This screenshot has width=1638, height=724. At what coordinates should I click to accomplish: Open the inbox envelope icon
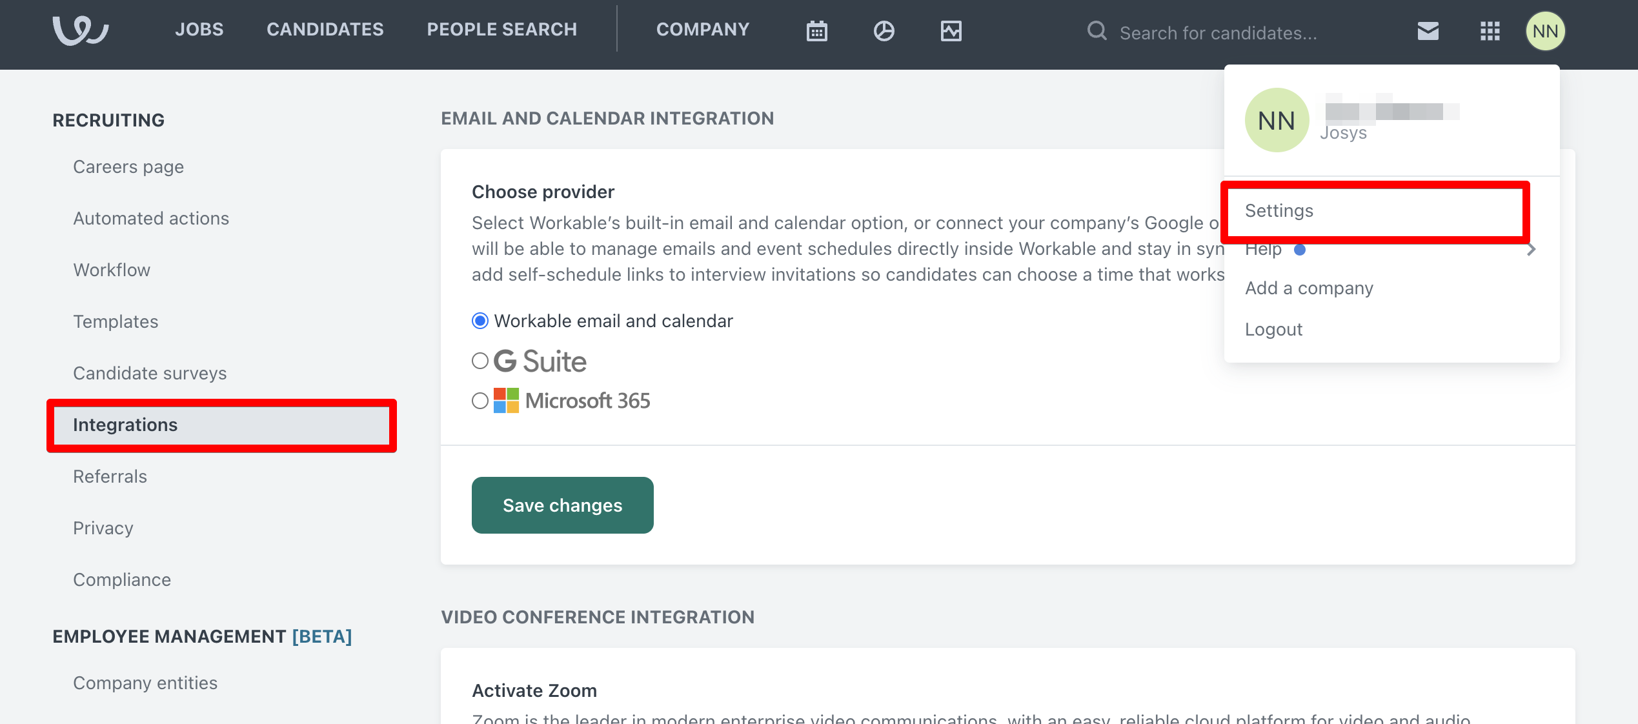[1428, 31]
